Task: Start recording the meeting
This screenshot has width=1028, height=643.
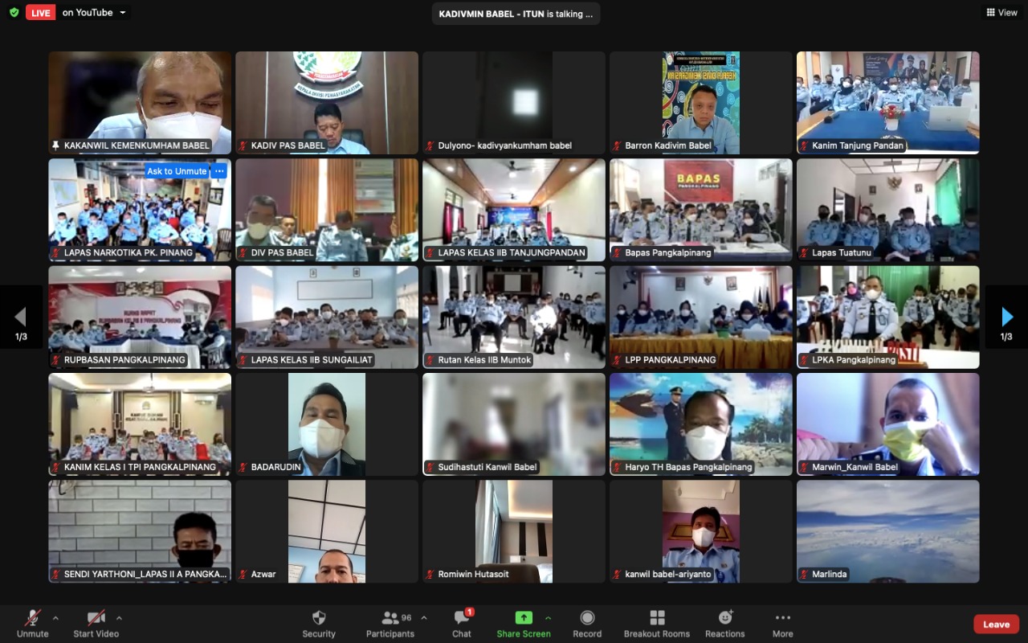Action: 587,623
